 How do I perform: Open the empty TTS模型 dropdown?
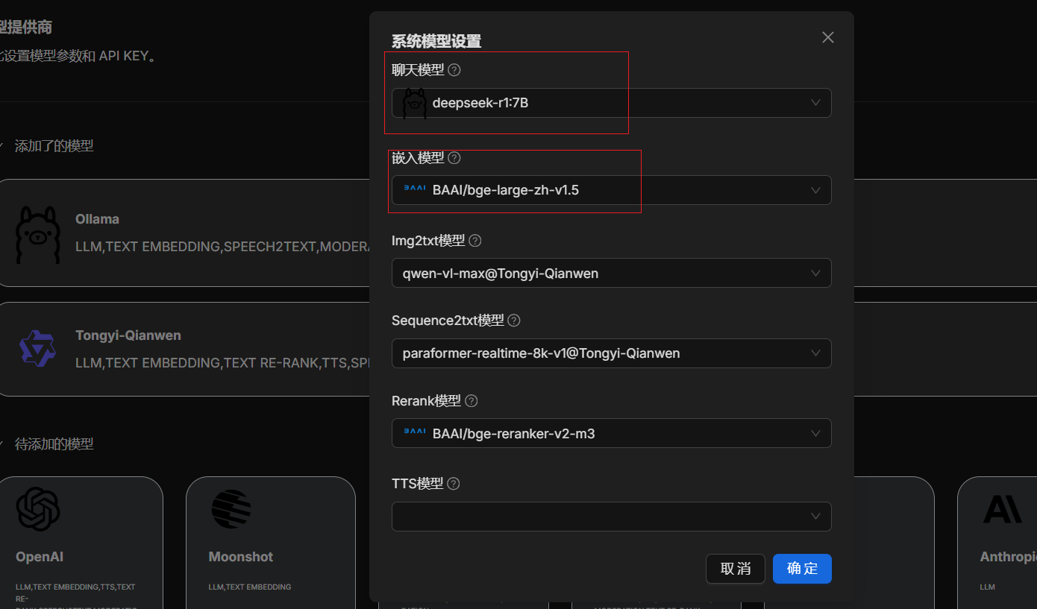tap(612, 517)
